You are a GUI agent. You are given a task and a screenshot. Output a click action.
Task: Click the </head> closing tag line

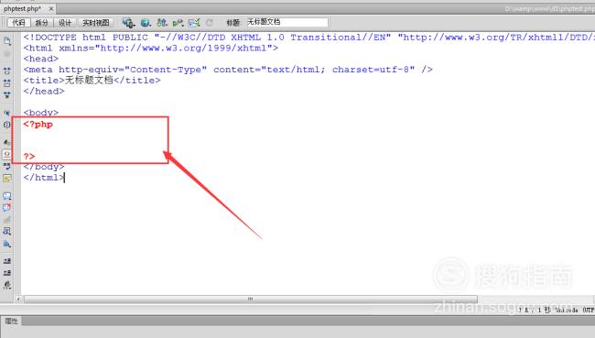tap(44, 92)
